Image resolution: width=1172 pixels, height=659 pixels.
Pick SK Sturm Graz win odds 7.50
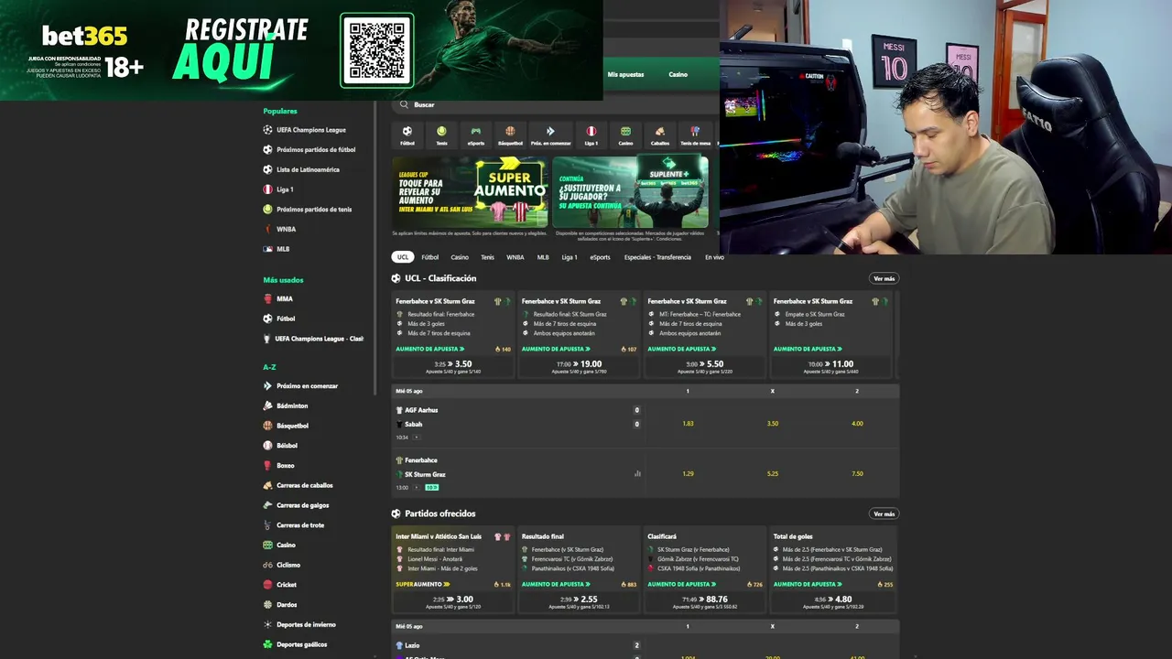pyautogui.click(x=857, y=474)
